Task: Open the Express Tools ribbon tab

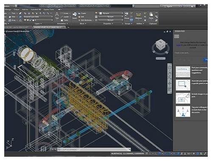Action: coord(49,10)
